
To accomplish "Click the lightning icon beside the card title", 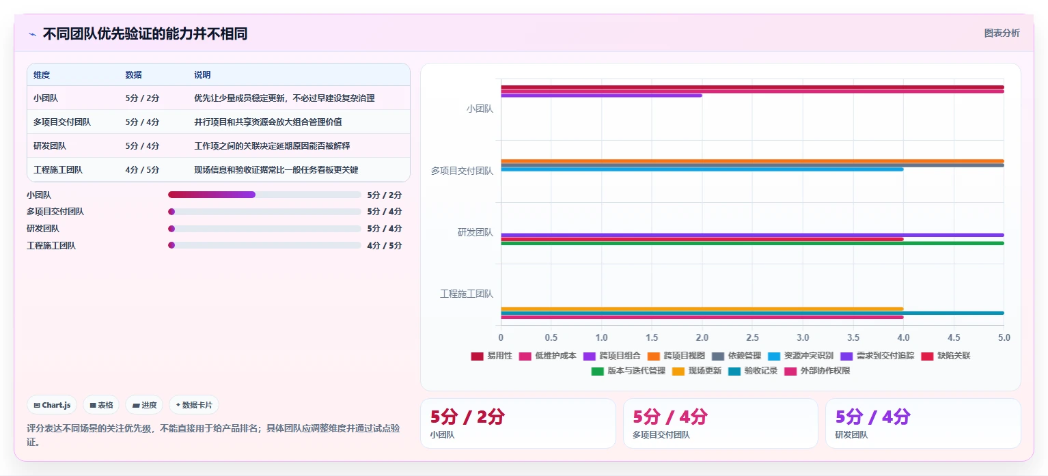I will click(32, 34).
